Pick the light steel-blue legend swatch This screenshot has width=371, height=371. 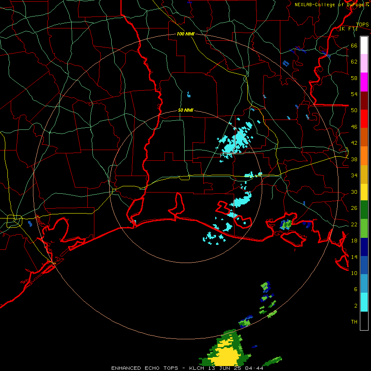click(364, 284)
